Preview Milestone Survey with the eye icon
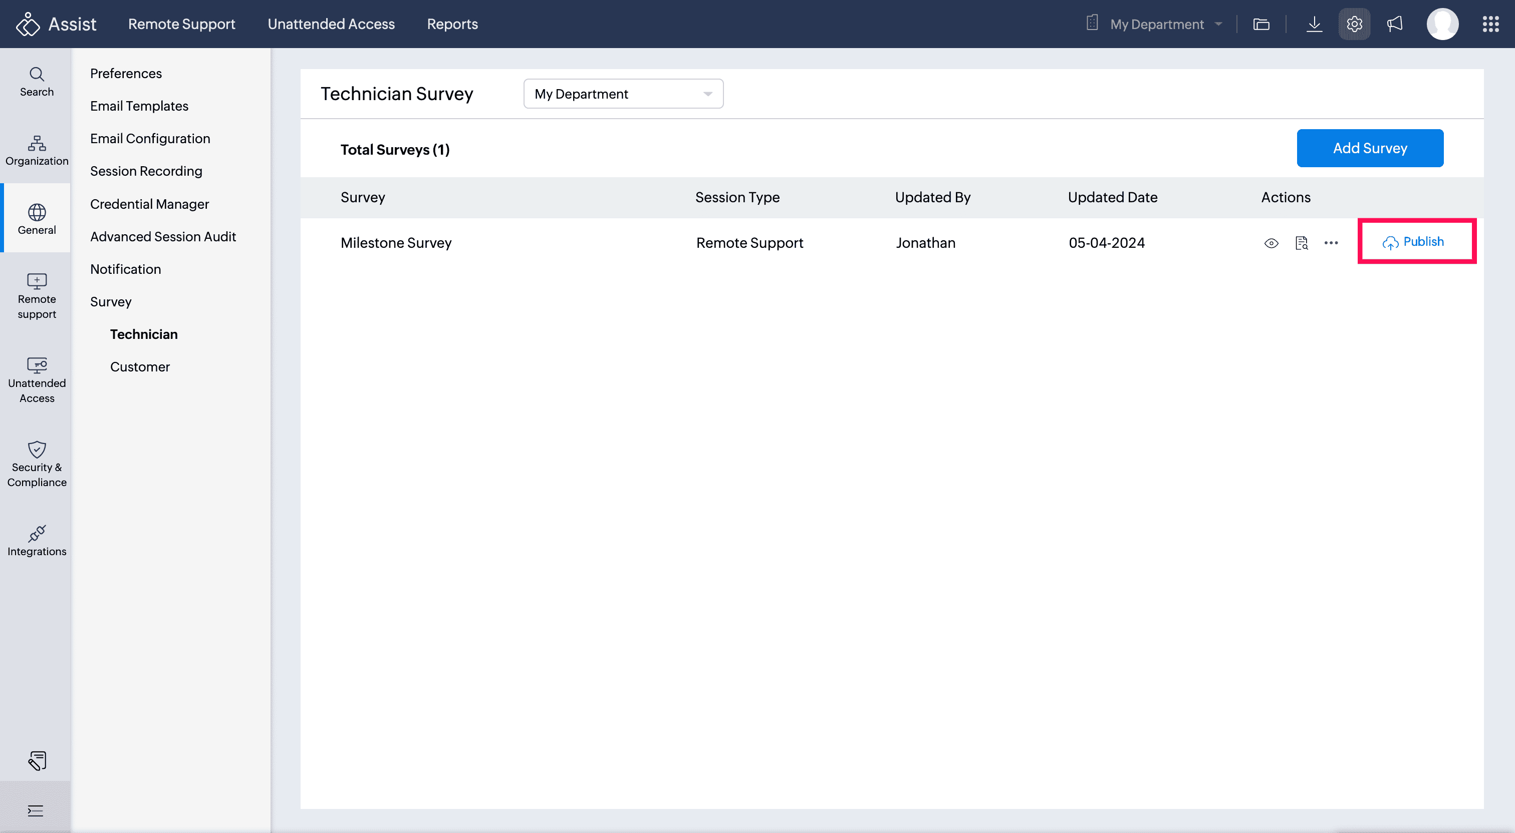This screenshot has height=833, width=1515. click(1271, 243)
